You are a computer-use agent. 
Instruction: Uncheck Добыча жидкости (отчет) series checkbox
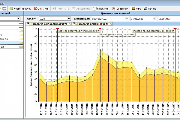(28, 24)
